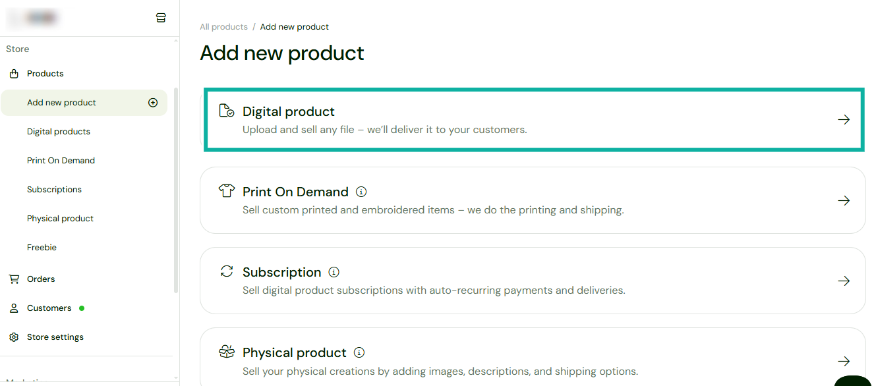This screenshot has width=874, height=386.
Task: Click the Print On Demand t-shirt icon
Action: coord(227,190)
